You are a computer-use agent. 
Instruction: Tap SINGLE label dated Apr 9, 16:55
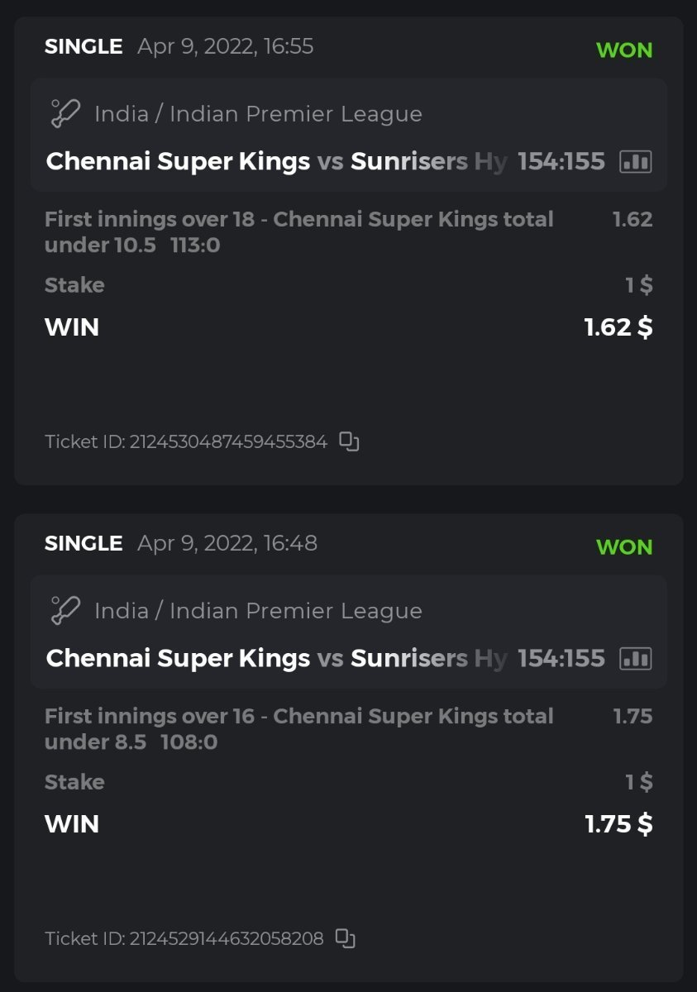click(x=84, y=46)
